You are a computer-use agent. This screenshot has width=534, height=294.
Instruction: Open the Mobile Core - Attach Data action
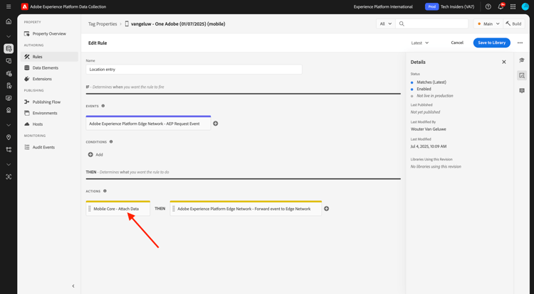click(x=117, y=209)
